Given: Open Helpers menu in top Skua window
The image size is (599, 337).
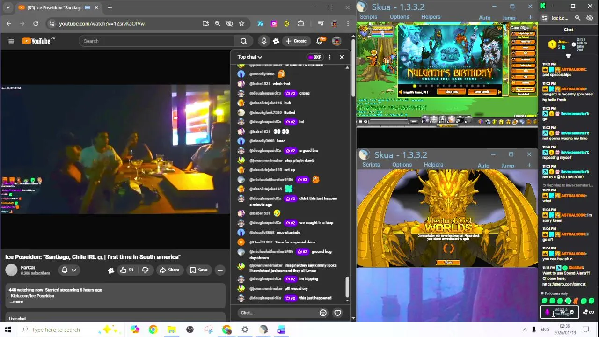Looking at the screenshot, I should (x=431, y=17).
